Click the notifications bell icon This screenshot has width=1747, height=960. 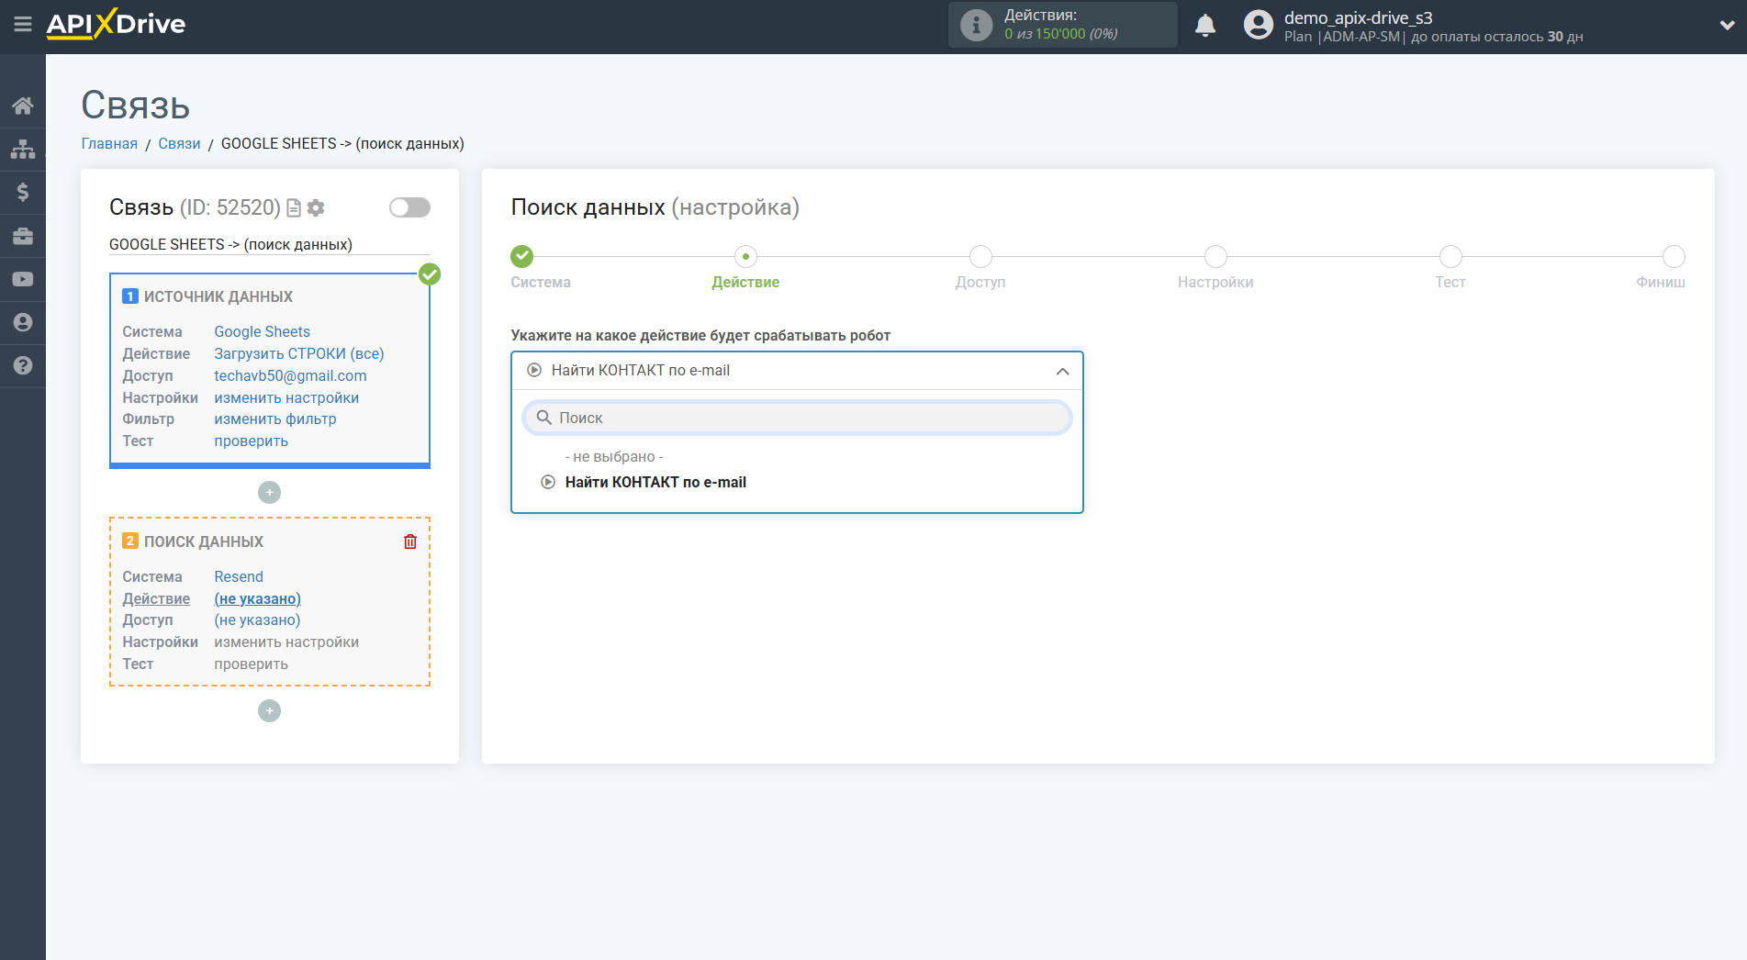pyautogui.click(x=1204, y=26)
